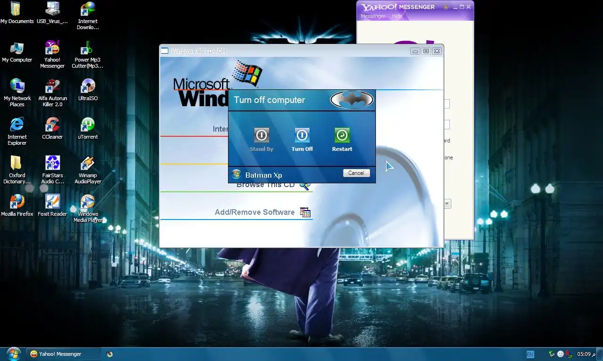Open the Start menu orb
This screenshot has height=361, width=603.
pos(13,353)
